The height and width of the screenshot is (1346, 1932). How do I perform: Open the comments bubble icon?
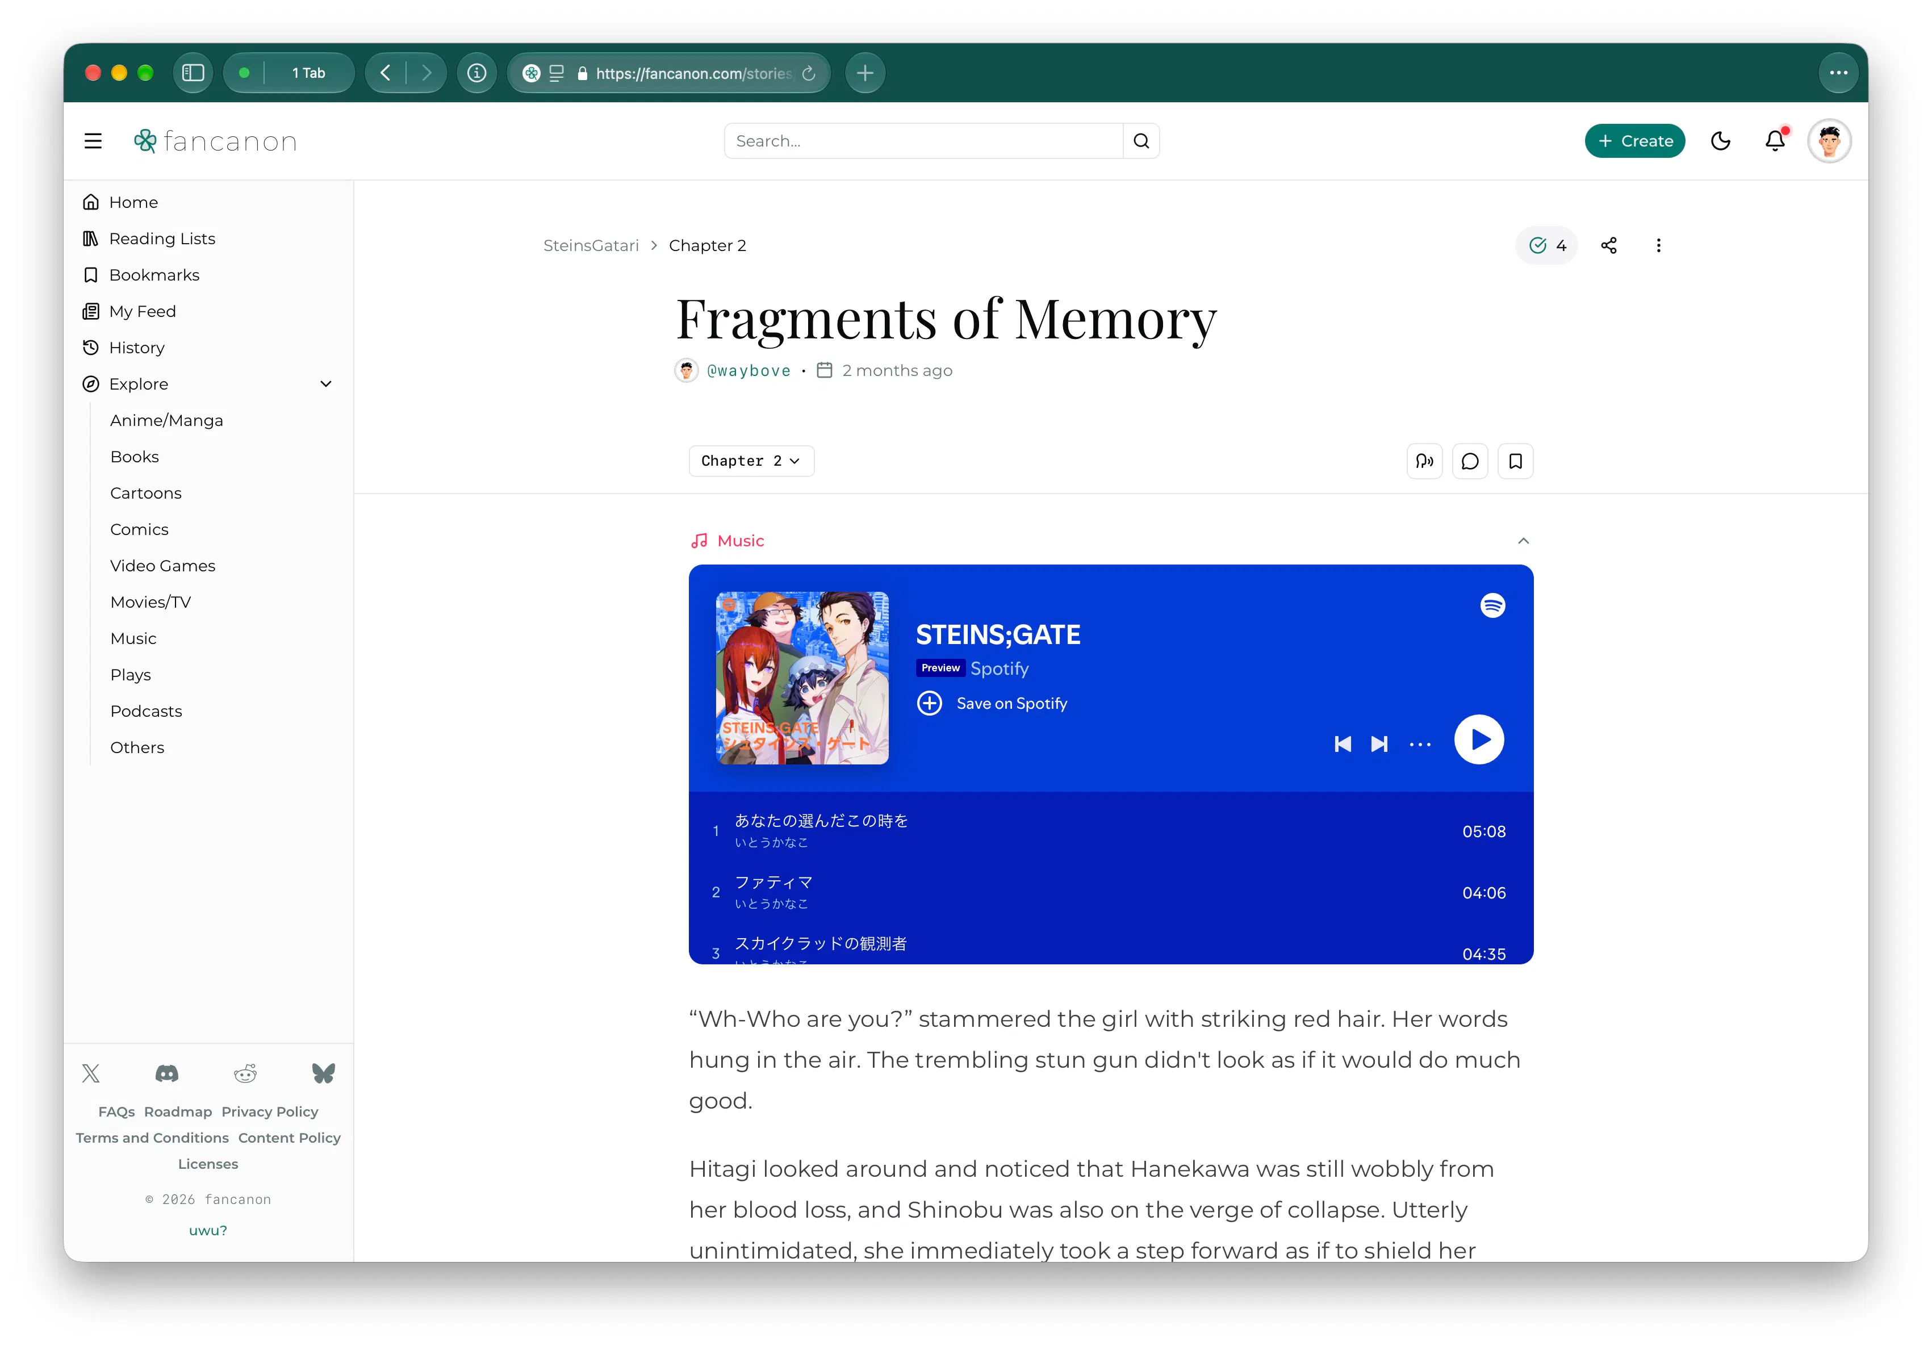pos(1470,461)
